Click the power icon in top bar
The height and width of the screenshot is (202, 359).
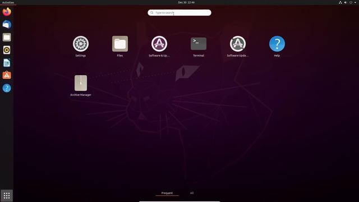[351, 2]
